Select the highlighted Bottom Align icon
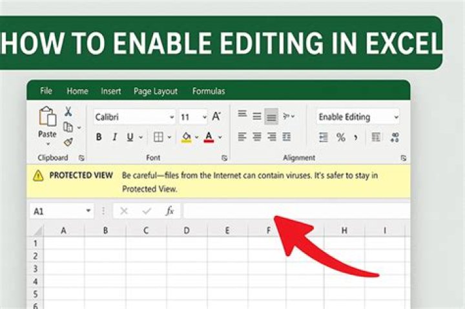 point(271,116)
